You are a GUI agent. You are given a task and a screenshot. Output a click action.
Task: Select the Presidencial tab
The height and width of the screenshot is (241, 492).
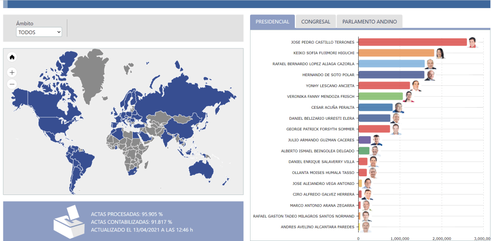272,22
